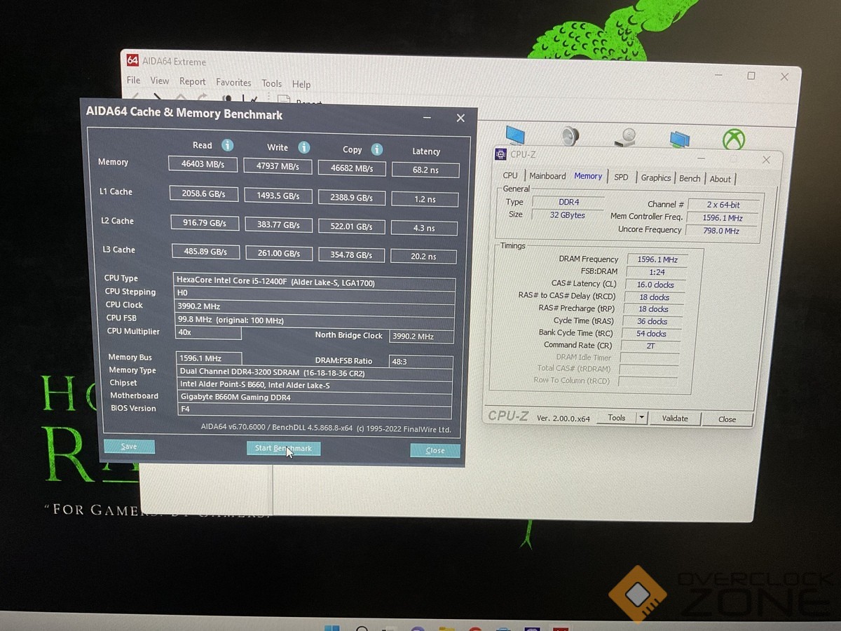Select the L2 Cache Read value 916.79 GB/s
The image size is (841, 631).
(205, 224)
